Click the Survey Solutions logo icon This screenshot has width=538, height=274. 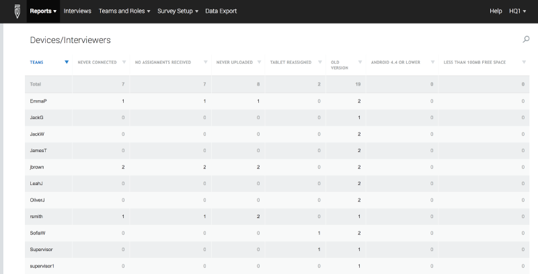pyautogui.click(x=17, y=11)
